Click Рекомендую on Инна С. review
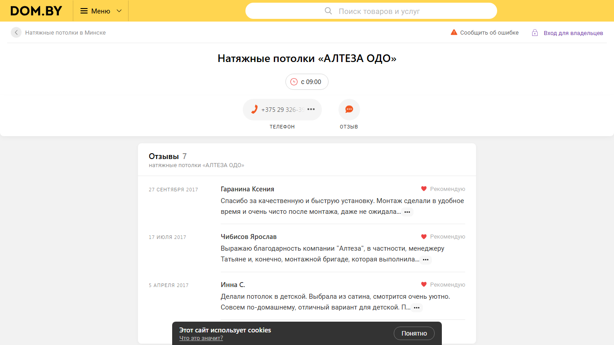614x345 pixels. [448, 285]
